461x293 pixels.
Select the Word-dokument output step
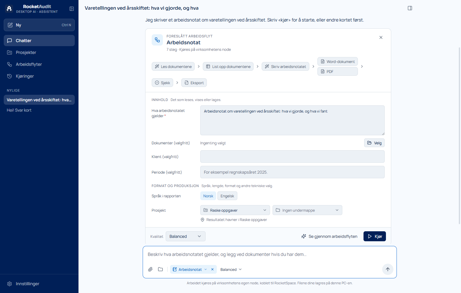(338, 61)
